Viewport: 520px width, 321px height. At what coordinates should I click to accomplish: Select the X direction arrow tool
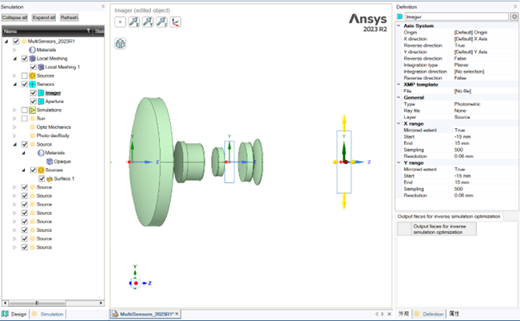point(134,22)
